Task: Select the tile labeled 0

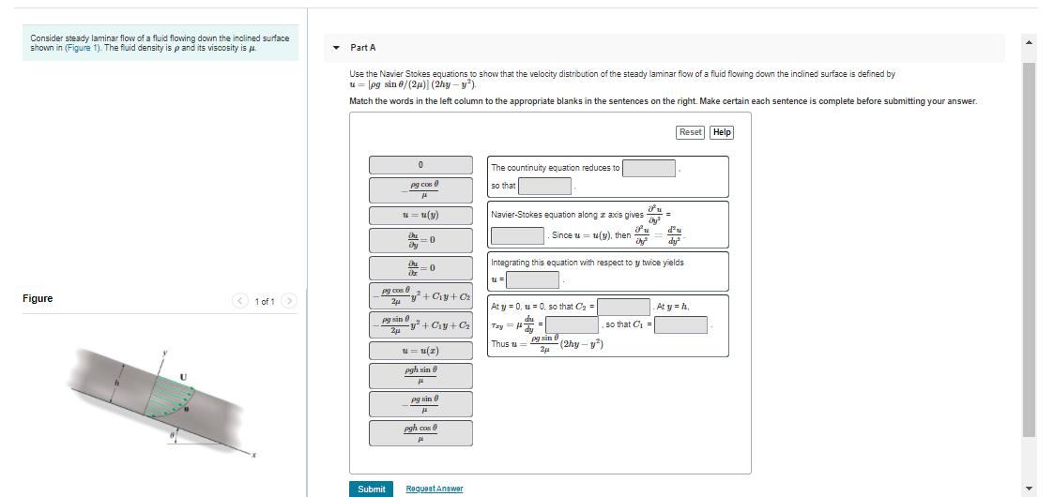Action: [420, 165]
